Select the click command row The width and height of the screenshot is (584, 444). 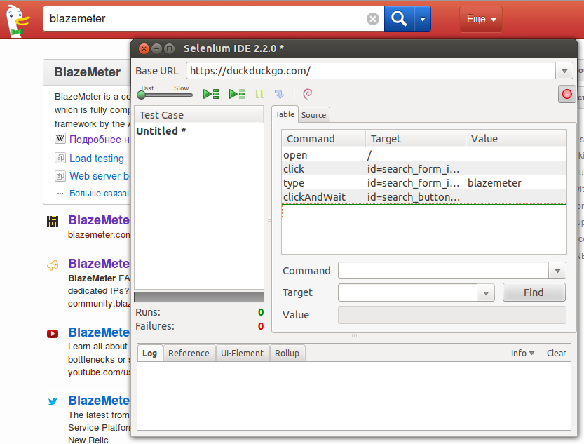[424, 169]
